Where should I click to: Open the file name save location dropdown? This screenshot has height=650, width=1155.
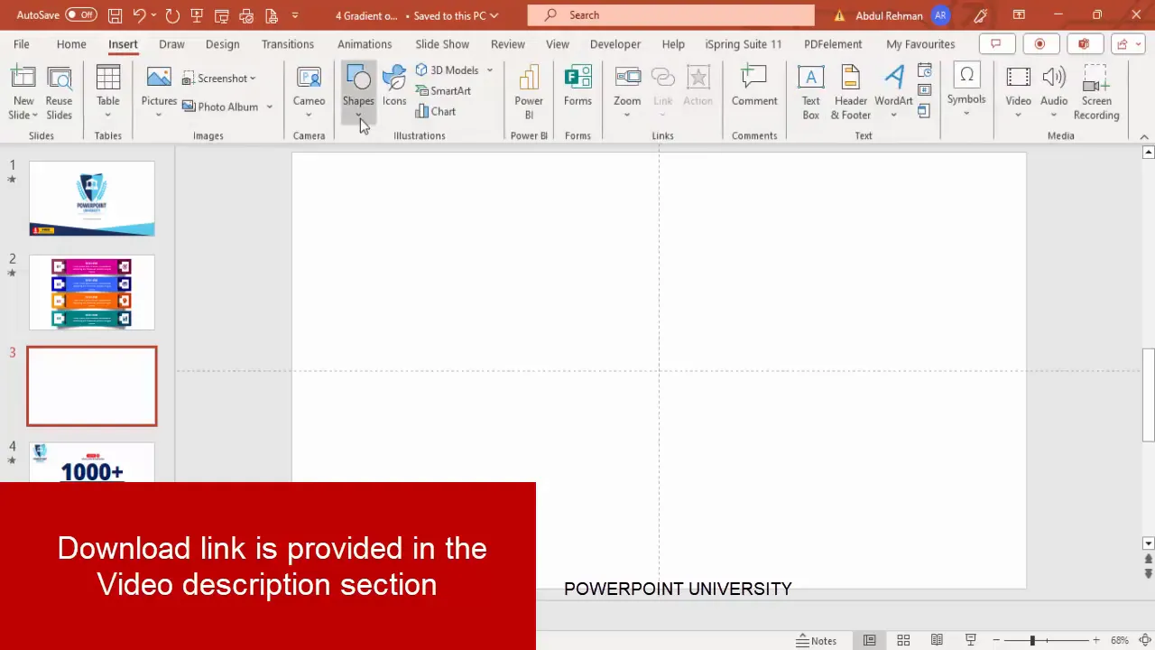pos(494,15)
